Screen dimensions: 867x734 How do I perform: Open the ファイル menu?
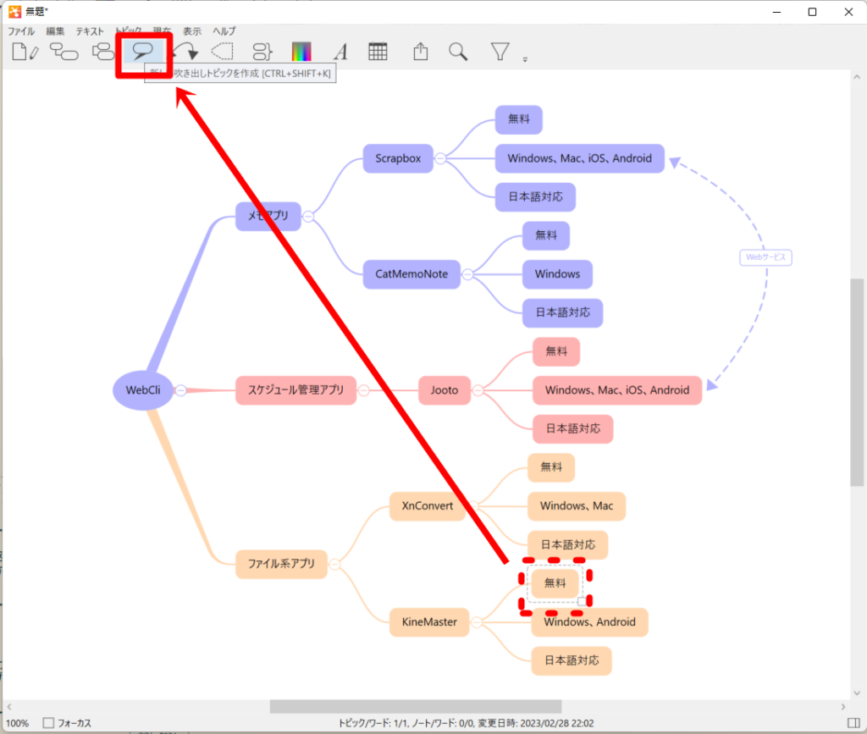(21, 31)
